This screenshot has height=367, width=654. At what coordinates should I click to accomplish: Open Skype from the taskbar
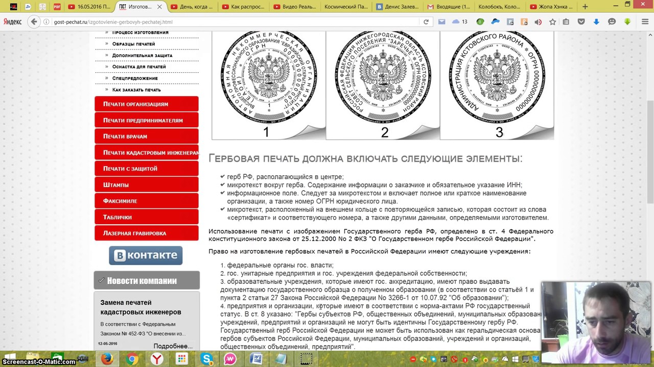tap(206, 359)
